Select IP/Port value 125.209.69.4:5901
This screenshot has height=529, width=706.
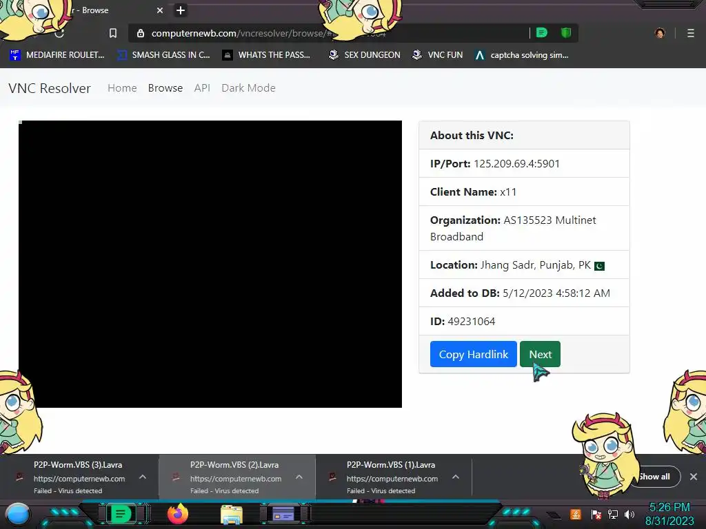516,164
